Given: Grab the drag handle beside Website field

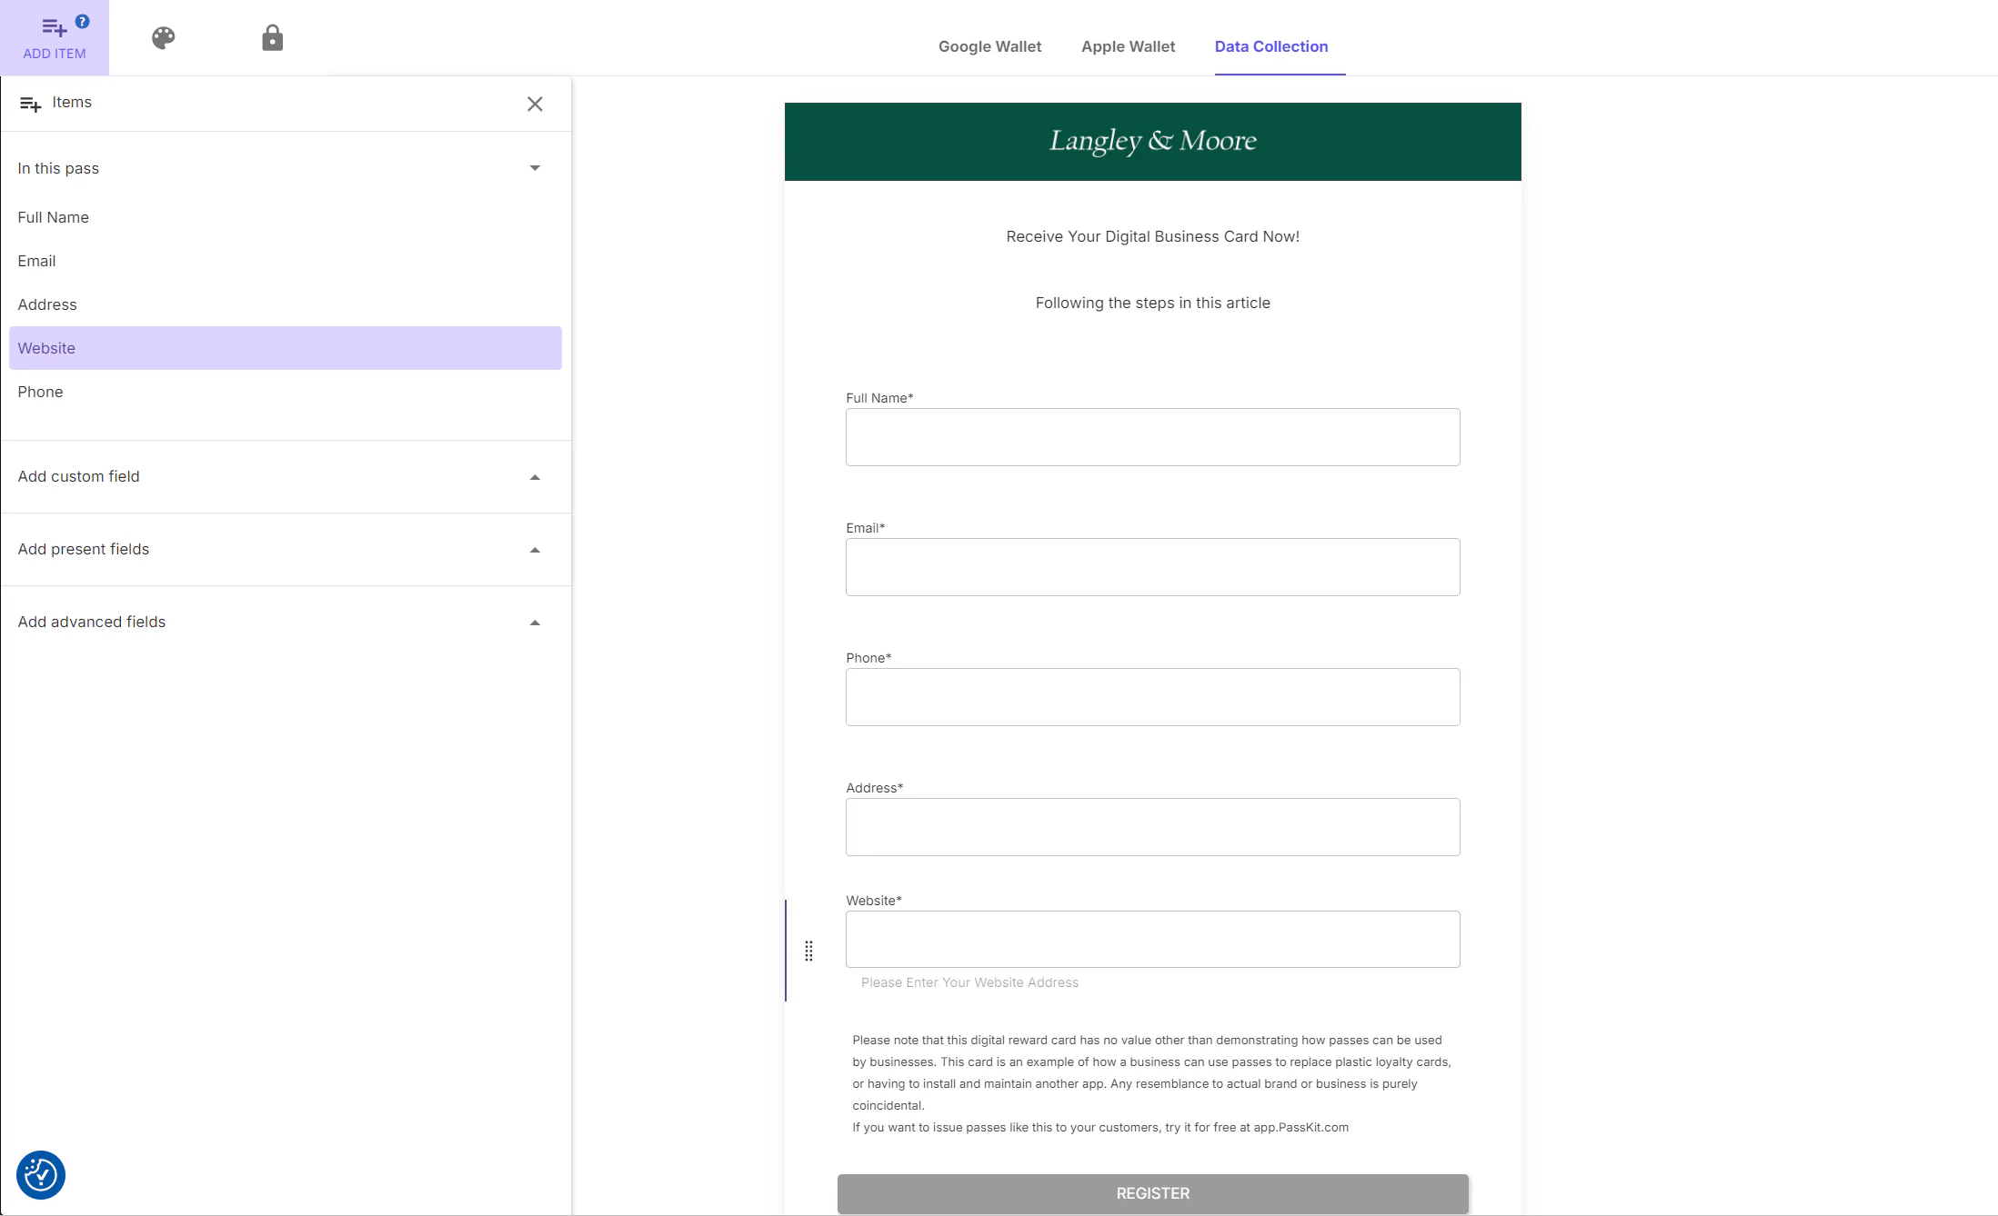Looking at the screenshot, I should click(x=808, y=951).
